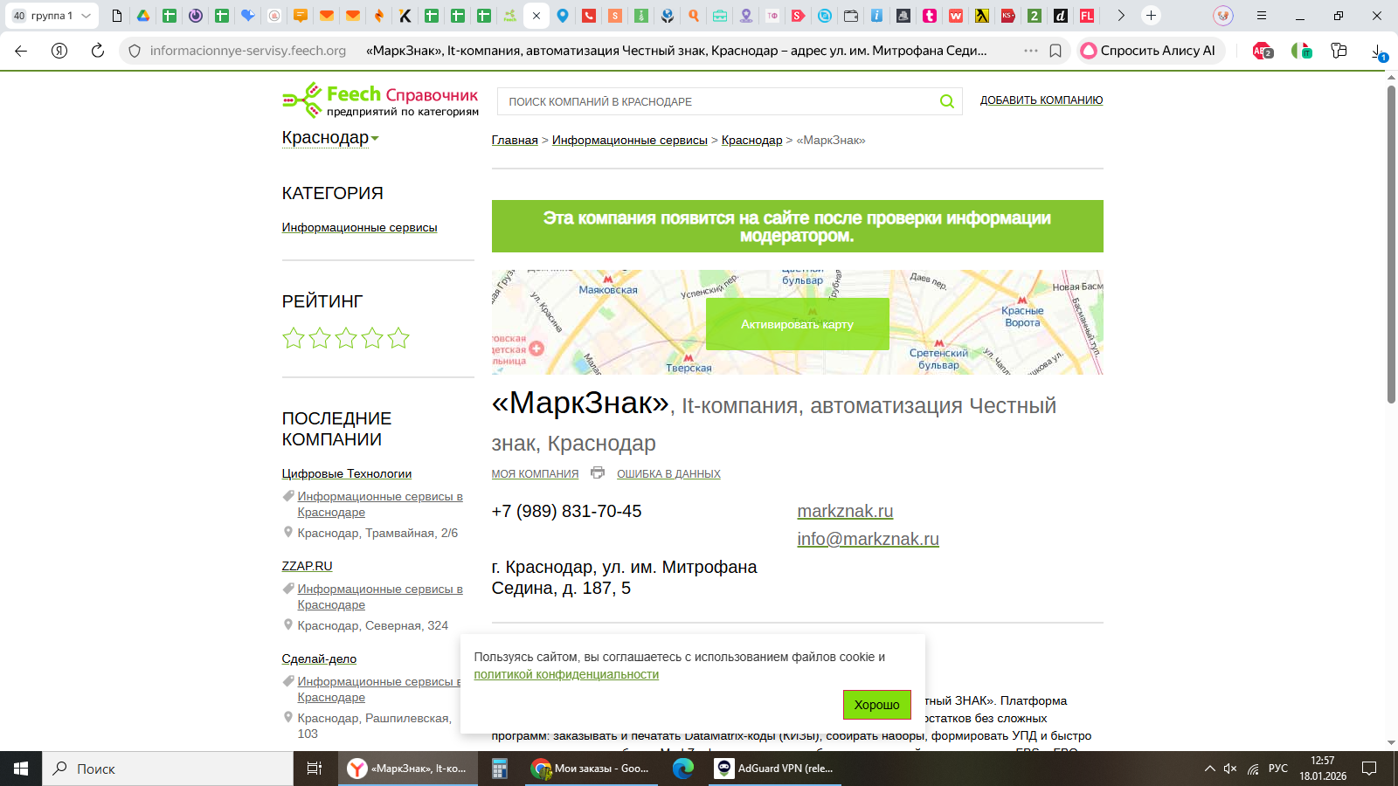Click the Feech Справочник logo

[380, 100]
